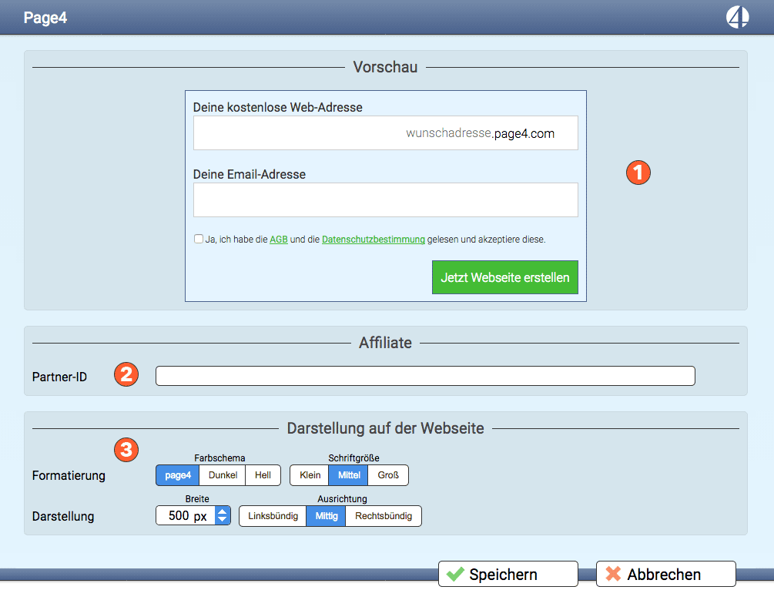Choose Linksbündig alignment
The height and width of the screenshot is (590, 774).
pos(273,516)
